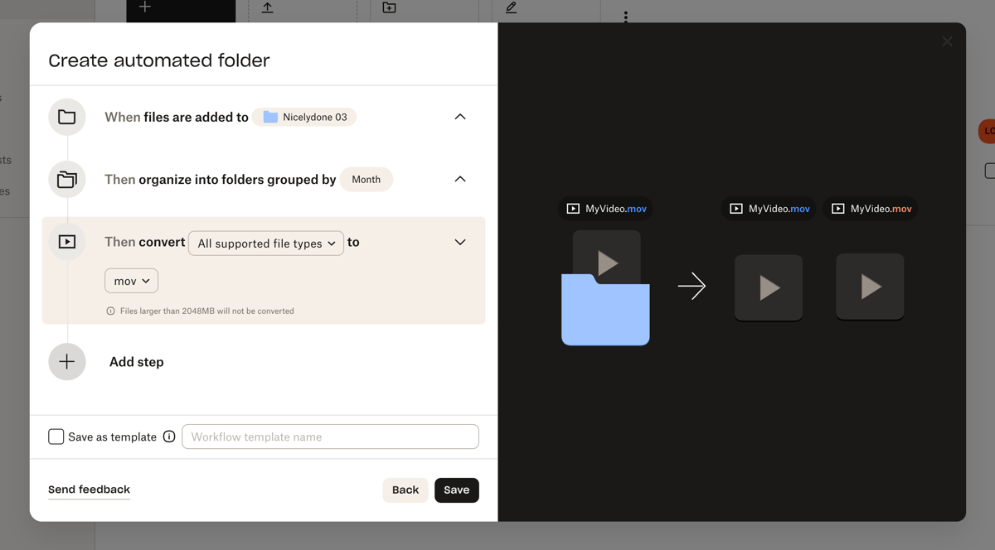Click the Back button
This screenshot has width=995, height=550.
coord(405,490)
